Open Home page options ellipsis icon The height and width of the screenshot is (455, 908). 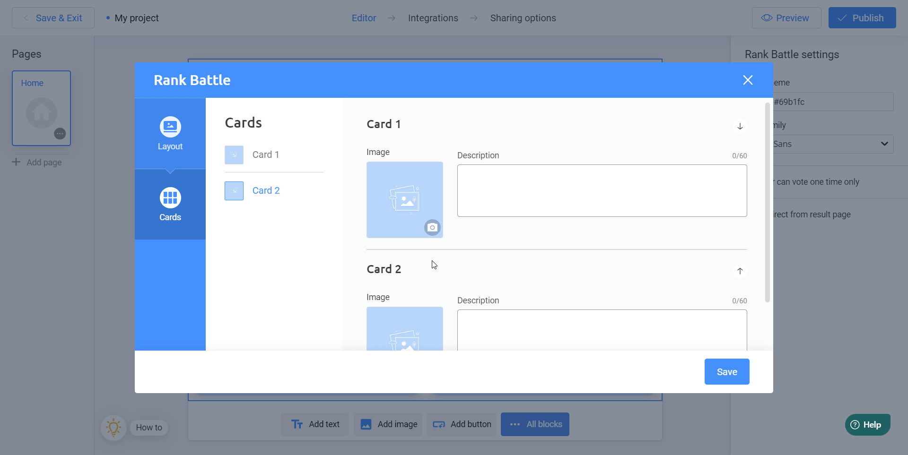(60, 134)
